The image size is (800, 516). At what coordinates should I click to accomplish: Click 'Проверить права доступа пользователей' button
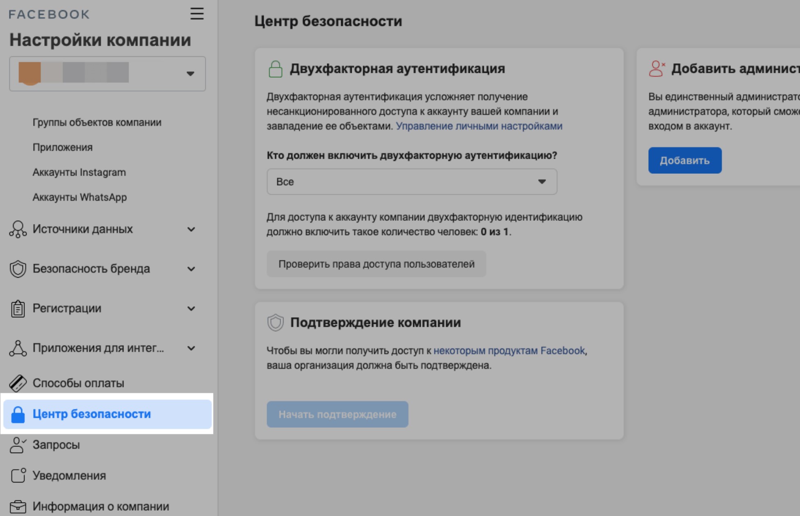coord(376,264)
